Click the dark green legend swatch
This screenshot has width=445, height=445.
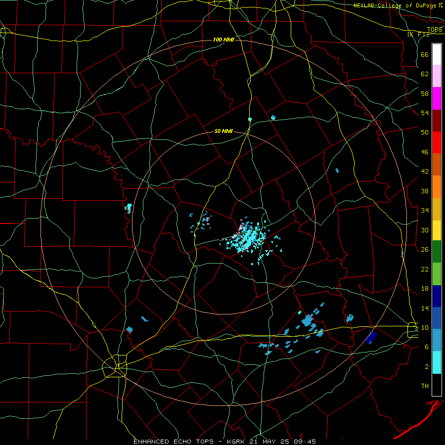pos(437,252)
